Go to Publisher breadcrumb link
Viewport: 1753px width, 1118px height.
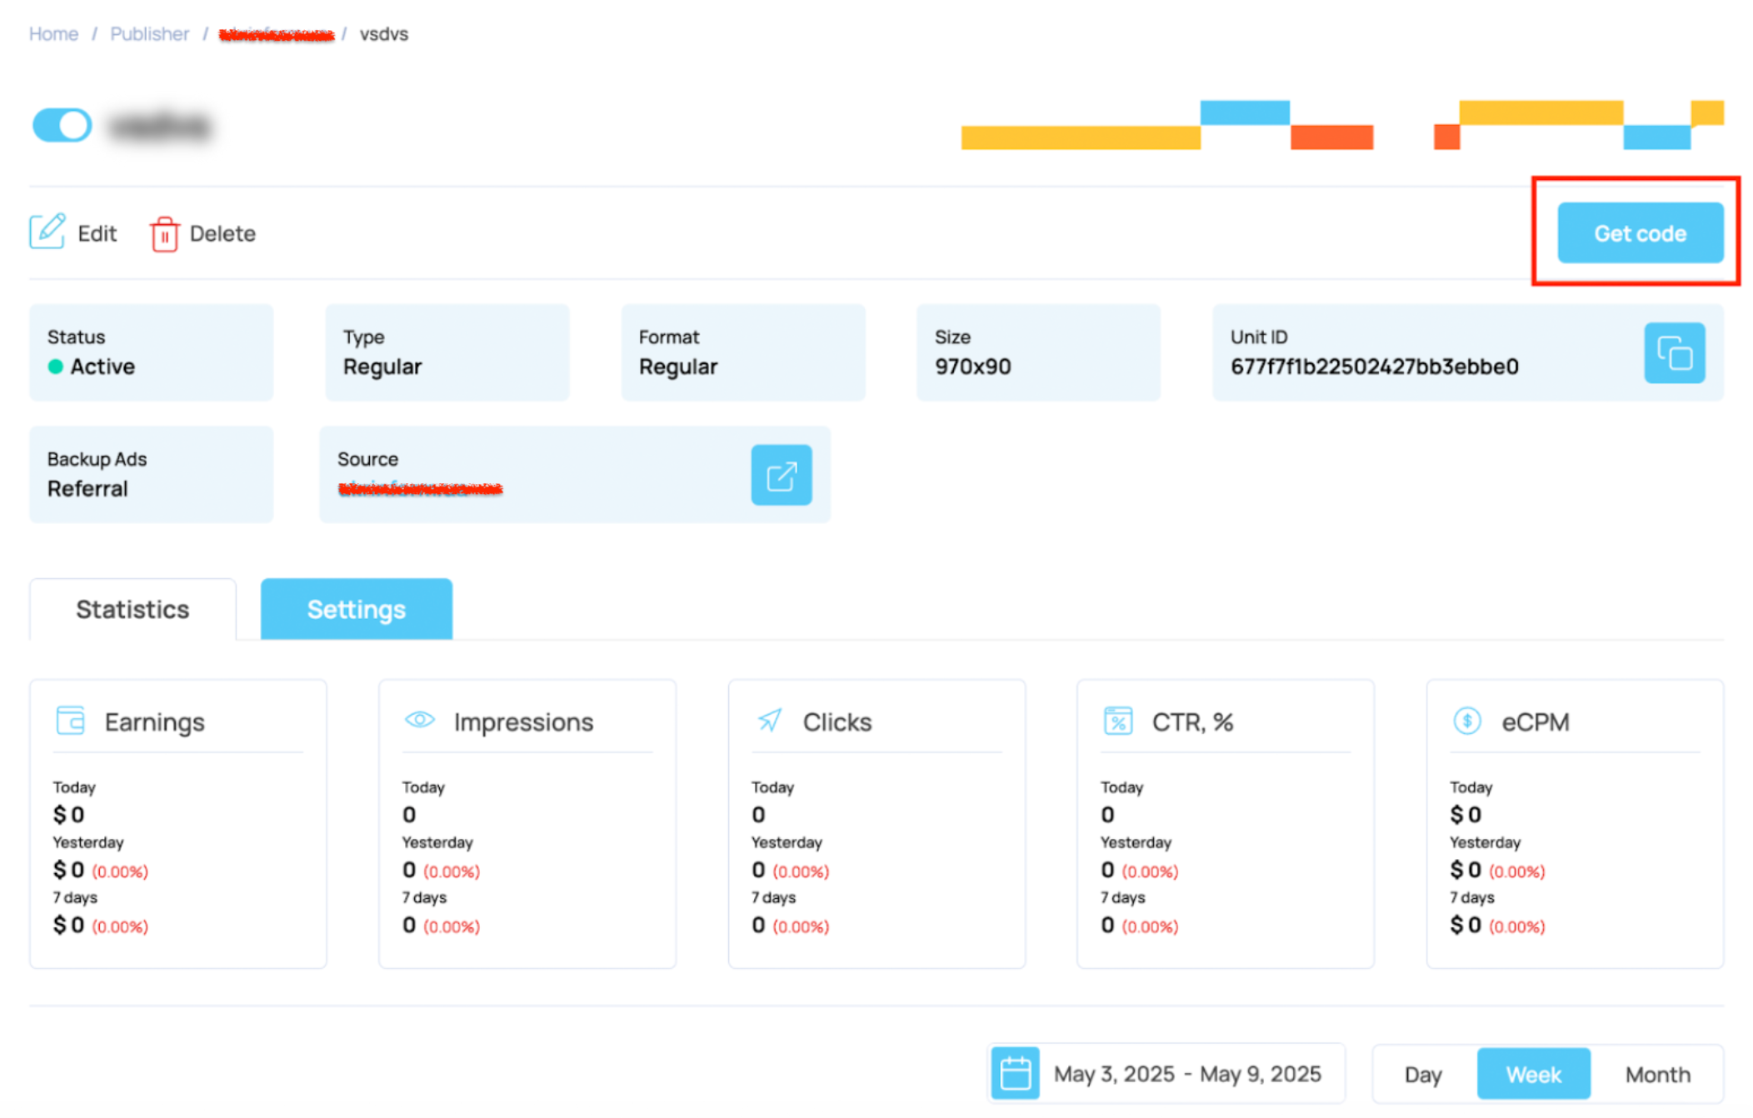click(x=150, y=34)
